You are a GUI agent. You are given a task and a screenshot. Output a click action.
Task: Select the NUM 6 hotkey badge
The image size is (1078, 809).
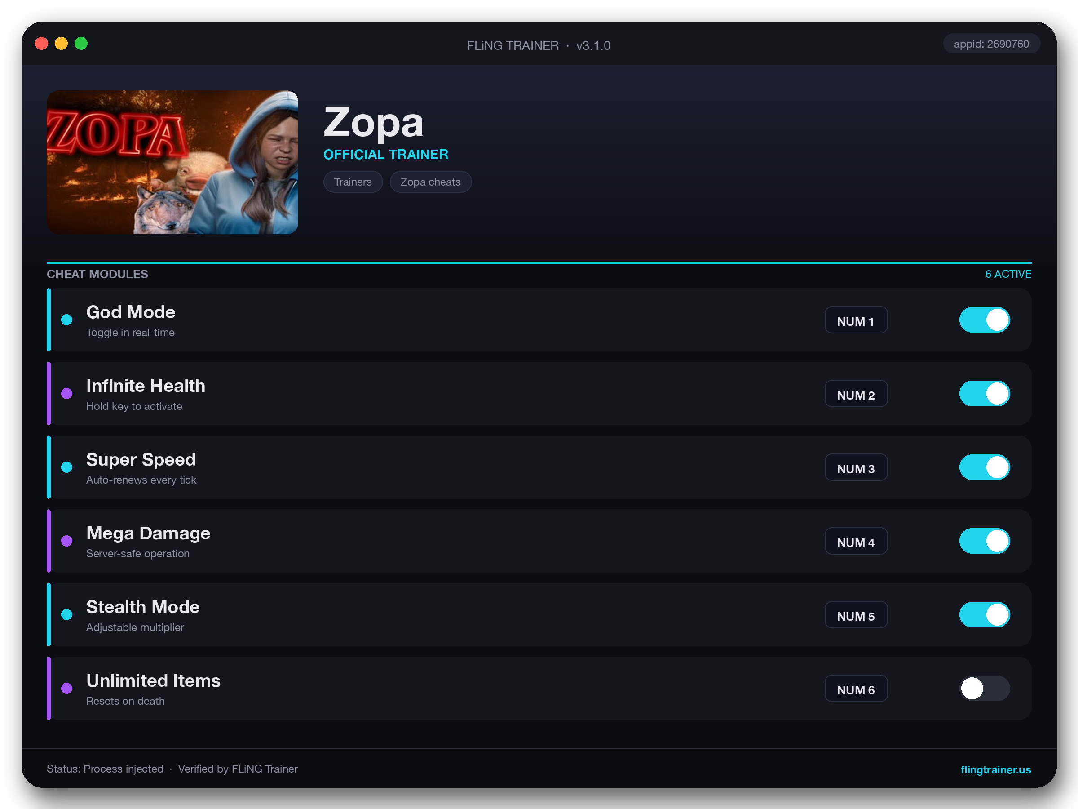click(856, 689)
